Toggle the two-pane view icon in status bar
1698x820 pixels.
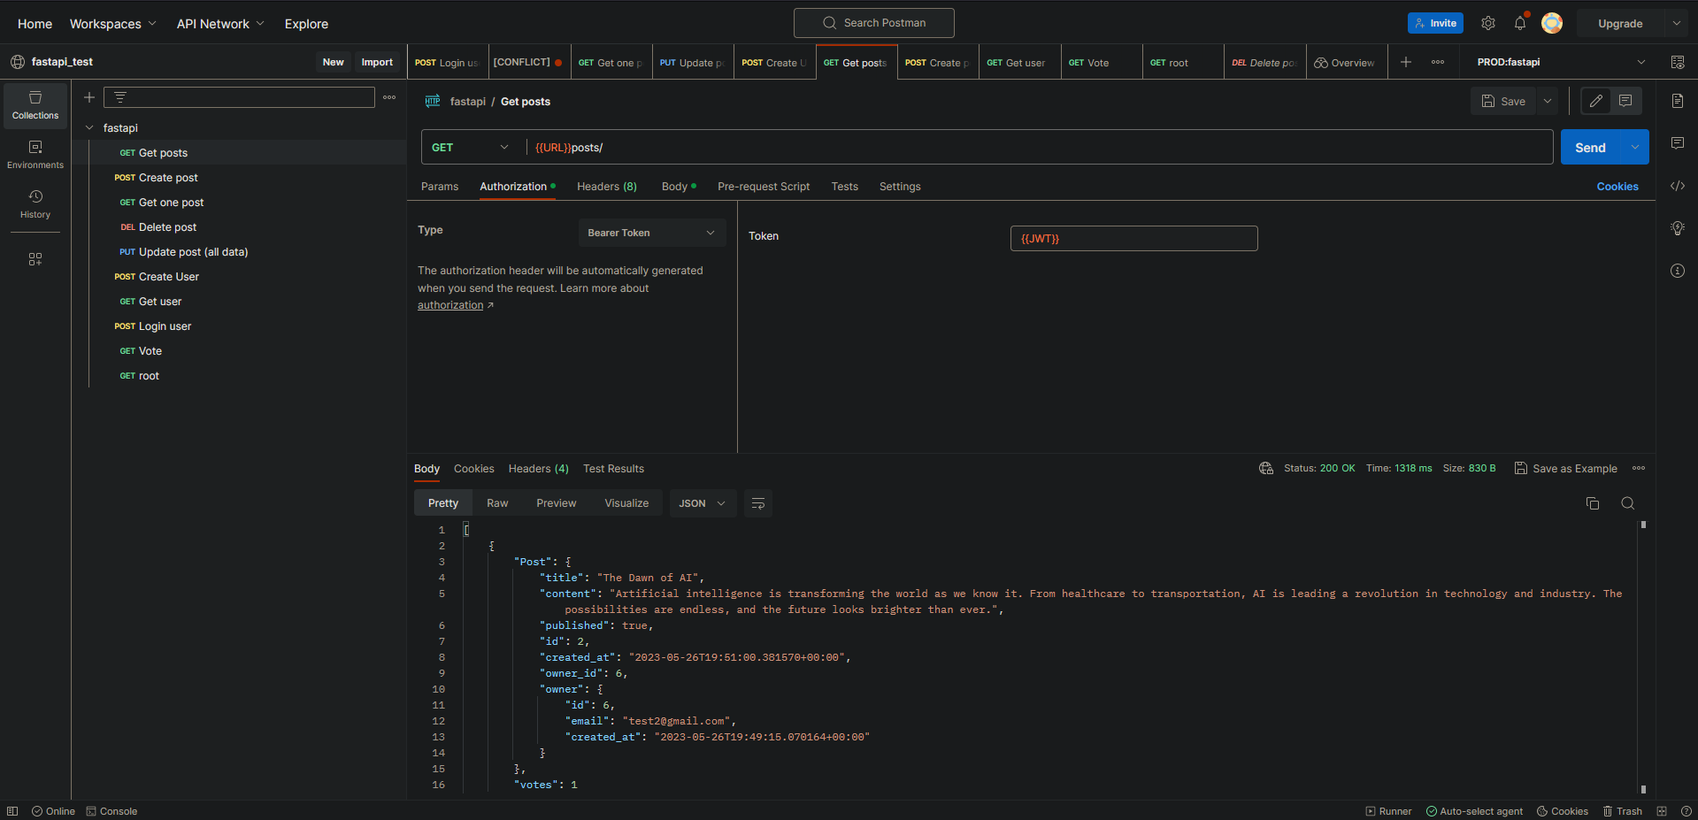1662,811
